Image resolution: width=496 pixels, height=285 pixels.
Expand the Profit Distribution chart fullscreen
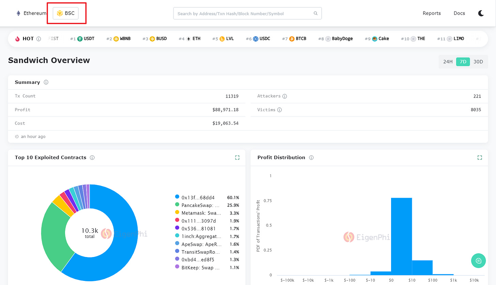tap(480, 157)
